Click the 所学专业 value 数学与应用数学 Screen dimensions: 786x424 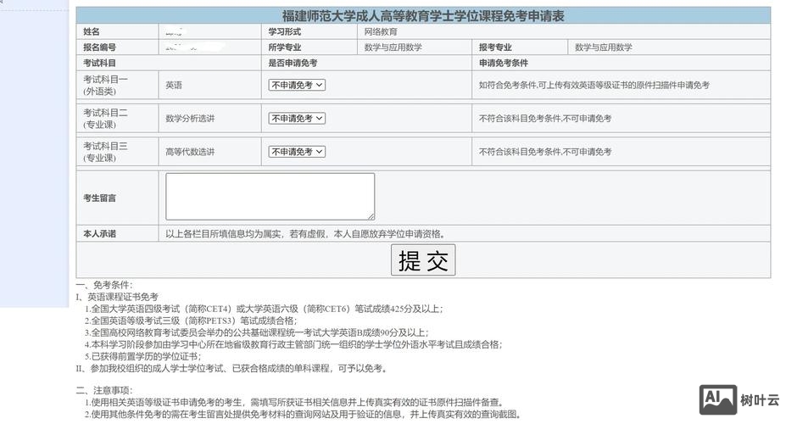[393, 47]
